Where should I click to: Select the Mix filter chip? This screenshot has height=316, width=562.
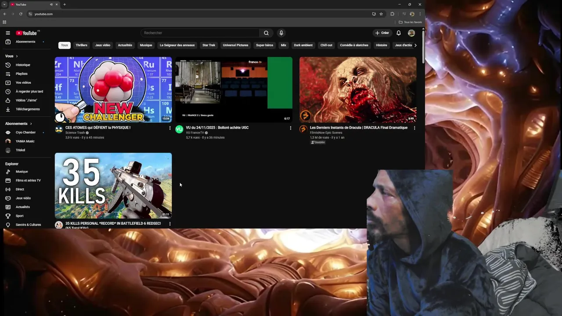pyautogui.click(x=284, y=45)
